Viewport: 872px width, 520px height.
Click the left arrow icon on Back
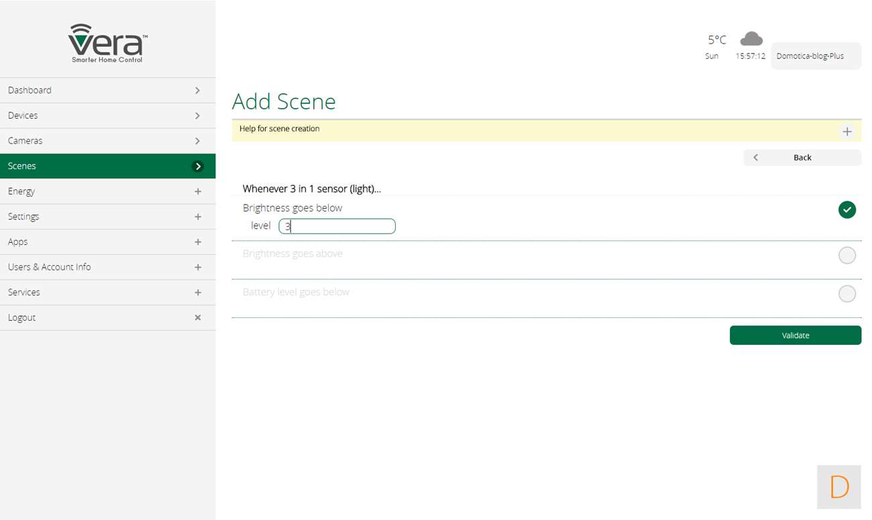point(756,158)
